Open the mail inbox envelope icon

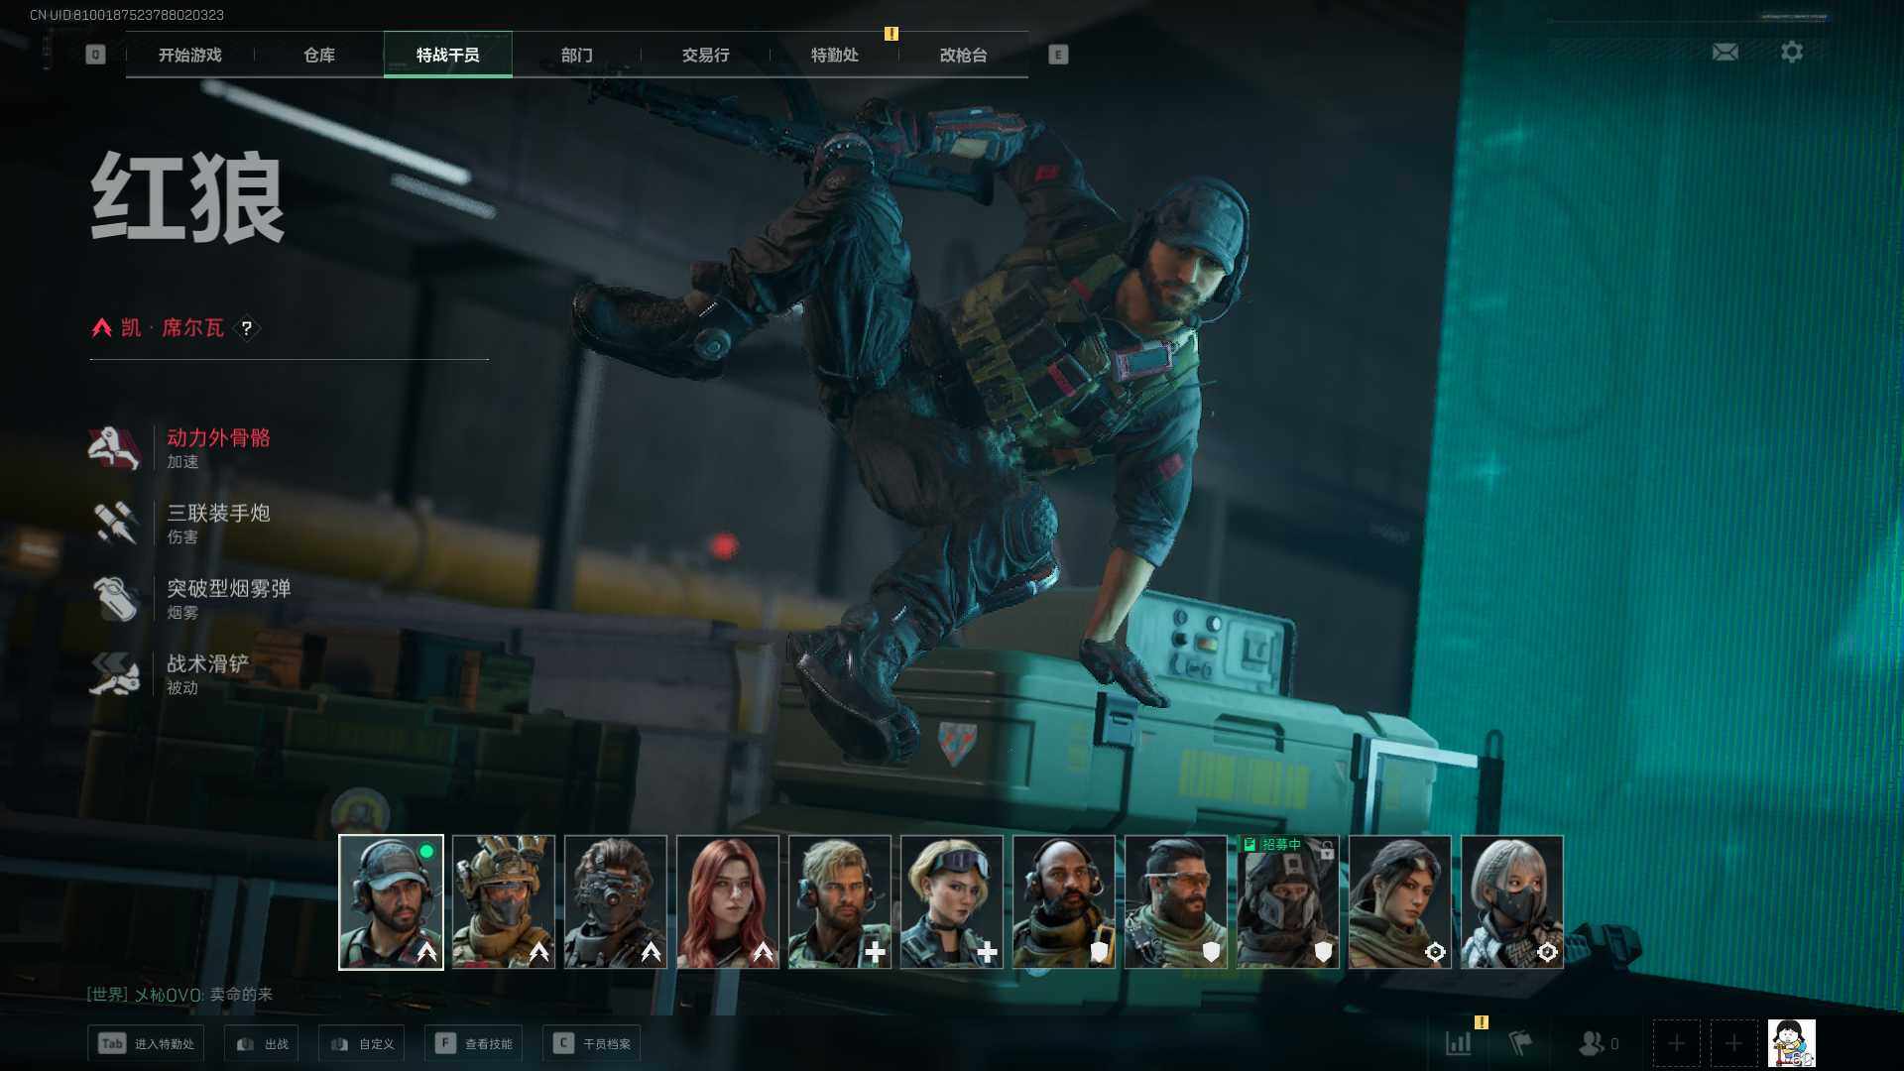coord(1725,52)
